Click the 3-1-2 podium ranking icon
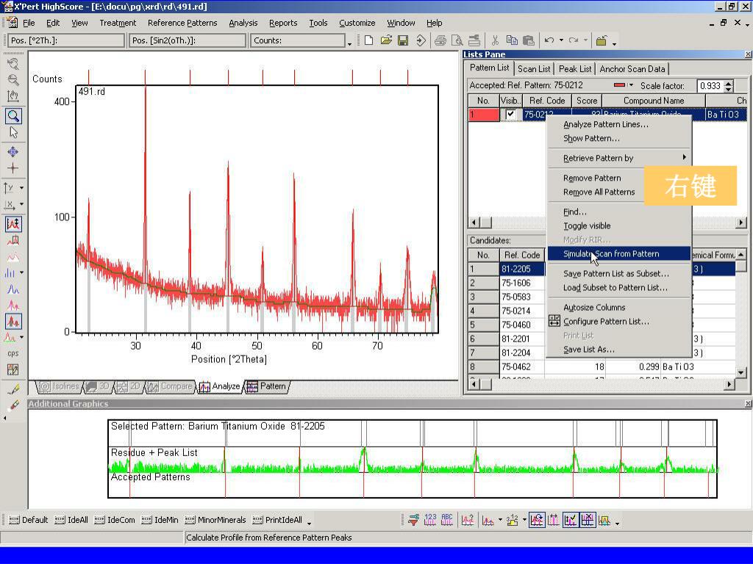The width and height of the screenshot is (753, 564). [513, 520]
